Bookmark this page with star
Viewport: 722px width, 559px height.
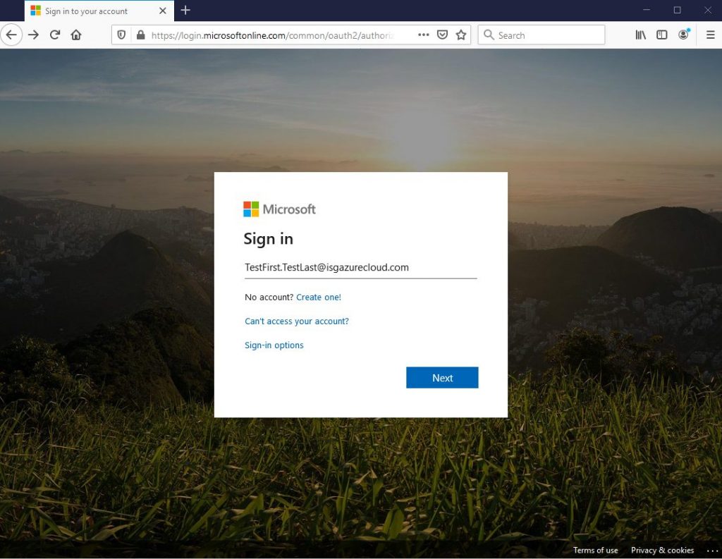pyautogui.click(x=461, y=35)
